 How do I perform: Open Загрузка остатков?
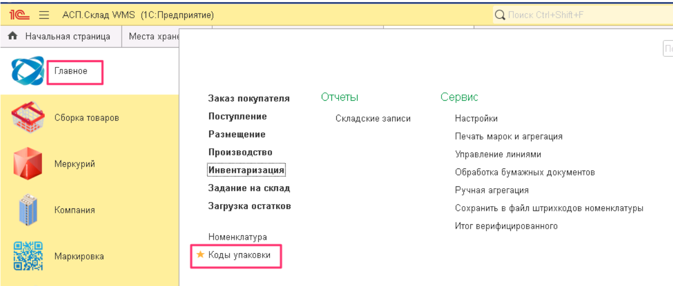(x=249, y=206)
